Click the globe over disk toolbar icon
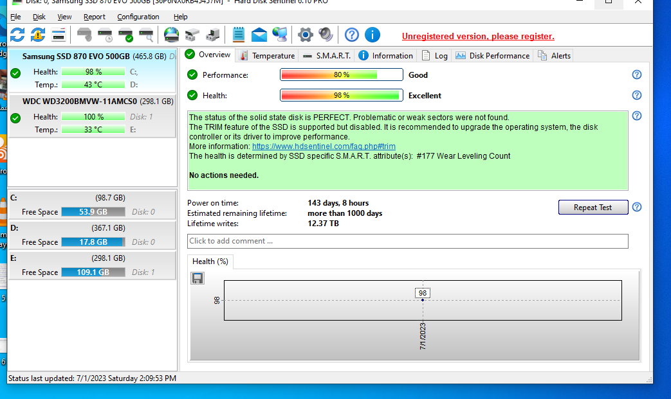 [171, 35]
